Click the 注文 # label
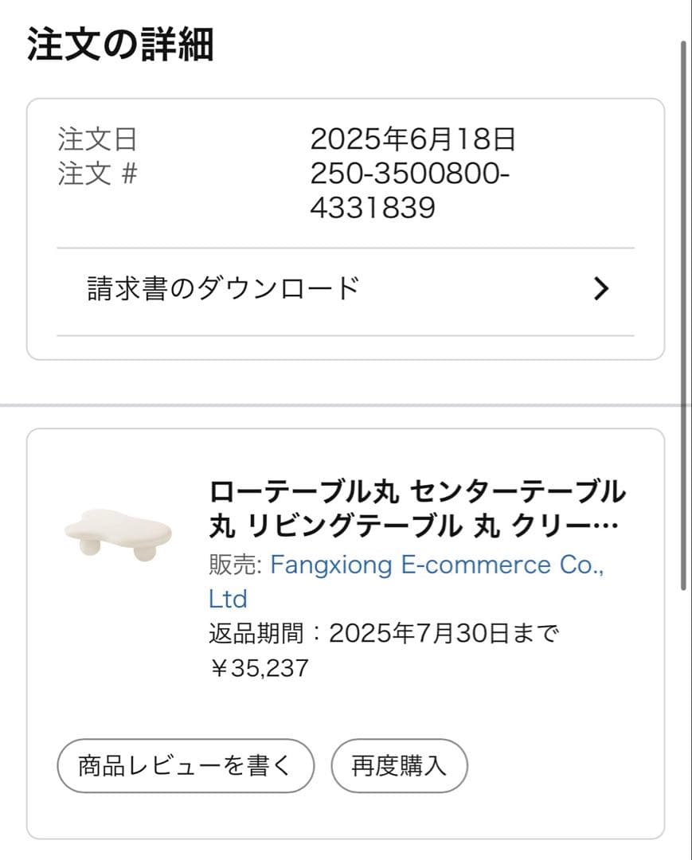 (97, 174)
